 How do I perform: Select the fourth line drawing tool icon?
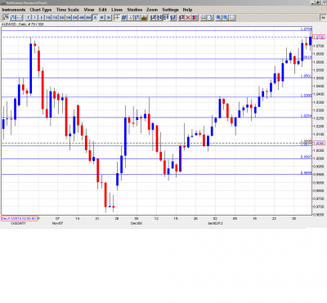[173, 18]
